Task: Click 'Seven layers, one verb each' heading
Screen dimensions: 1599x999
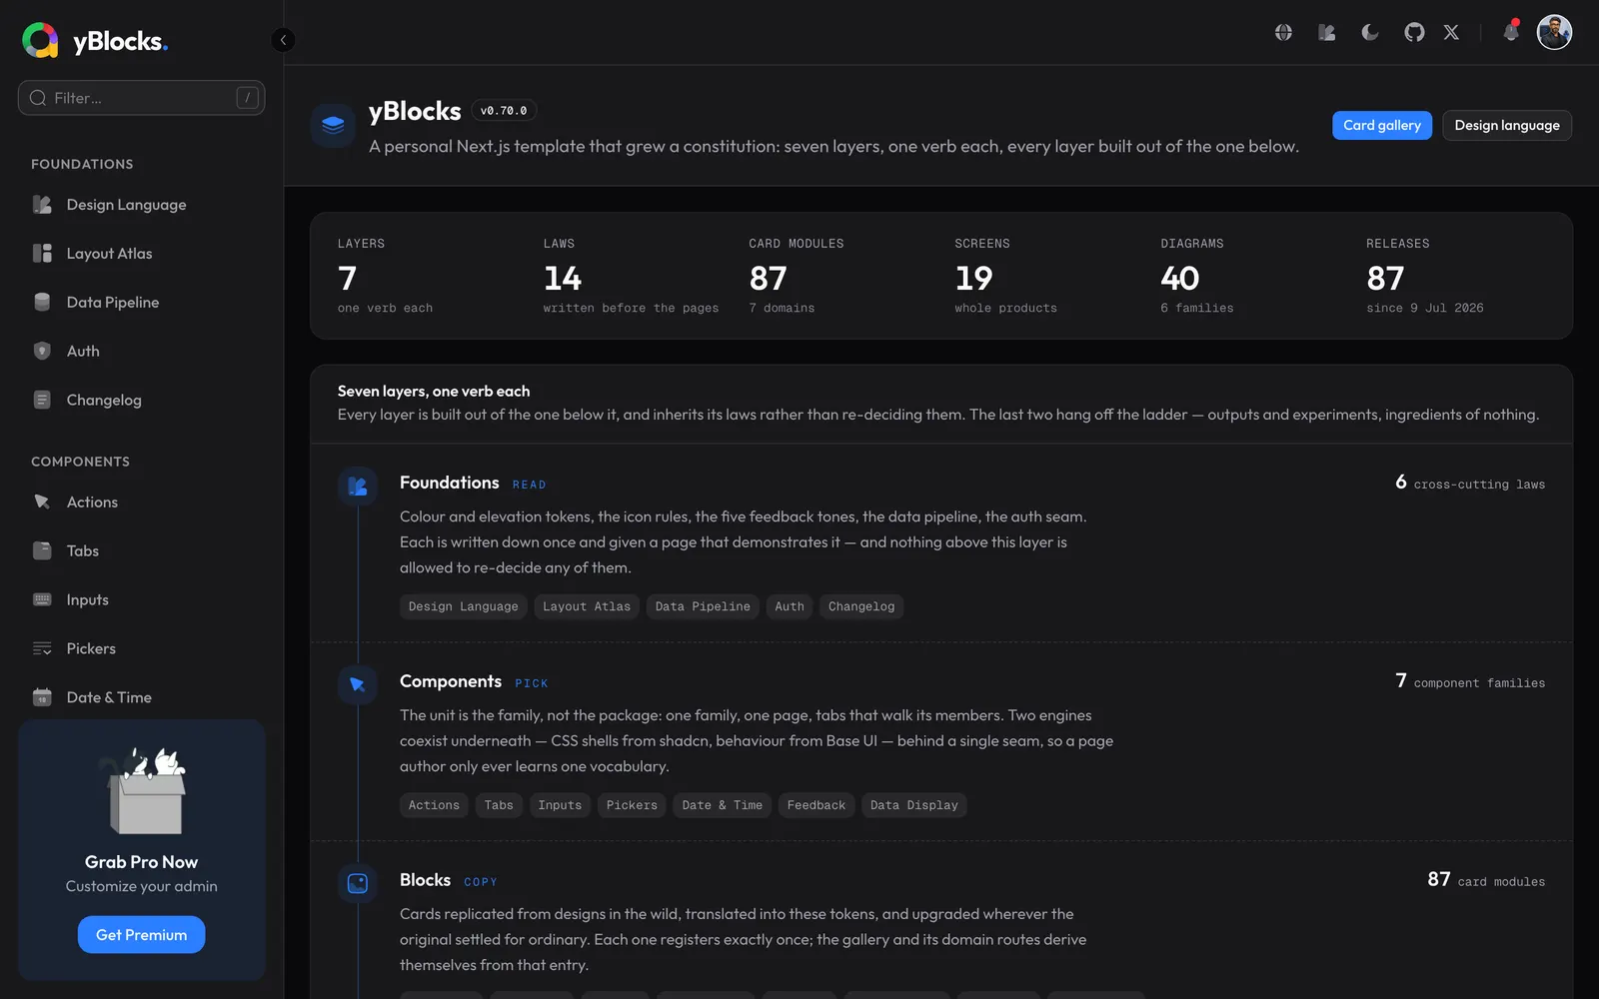Action: [x=434, y=392]
